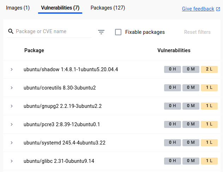Switch to the Packages (127) tab

[x=108, y=8]
